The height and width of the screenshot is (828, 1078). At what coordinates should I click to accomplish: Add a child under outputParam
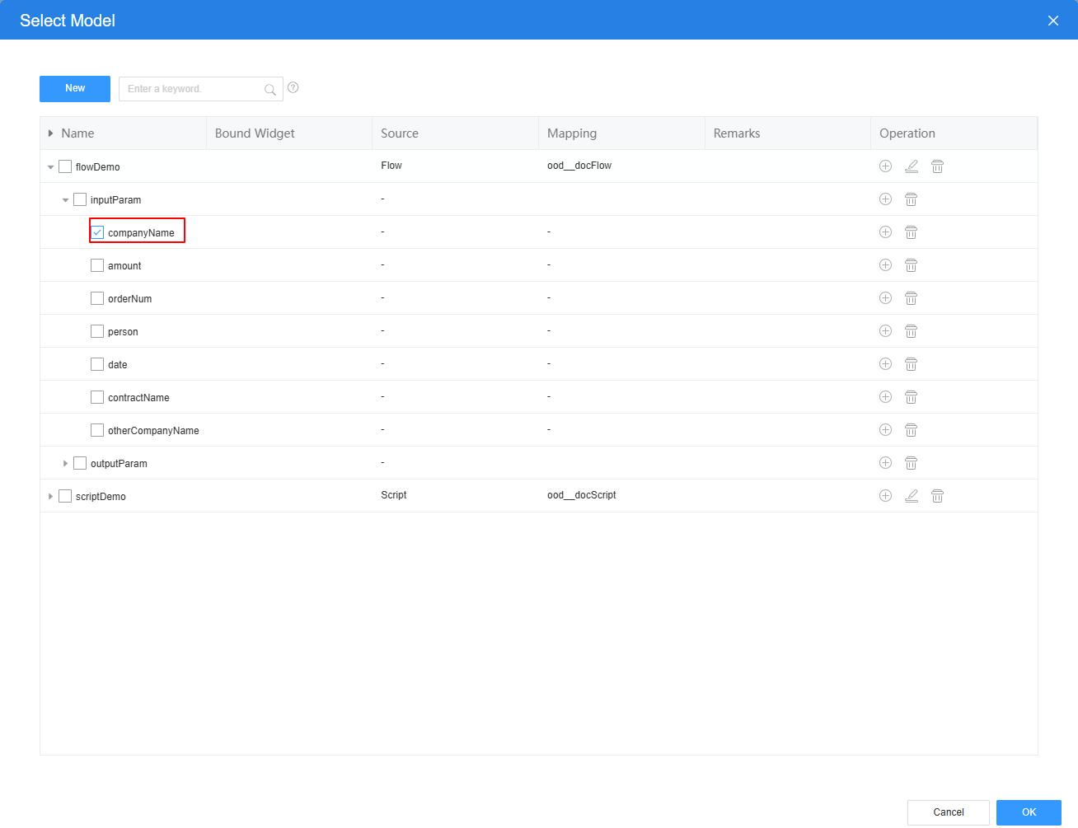885,462
